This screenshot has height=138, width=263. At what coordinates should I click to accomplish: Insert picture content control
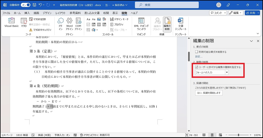tap(99, 19)
